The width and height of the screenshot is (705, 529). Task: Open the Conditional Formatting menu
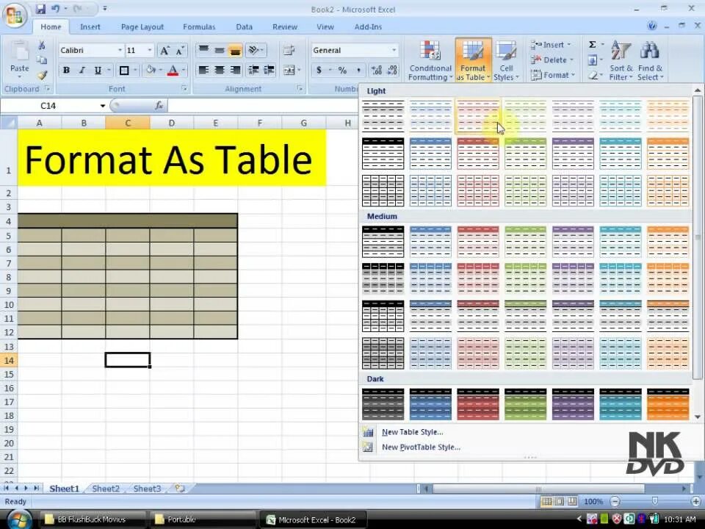click(x=430, y=61)
